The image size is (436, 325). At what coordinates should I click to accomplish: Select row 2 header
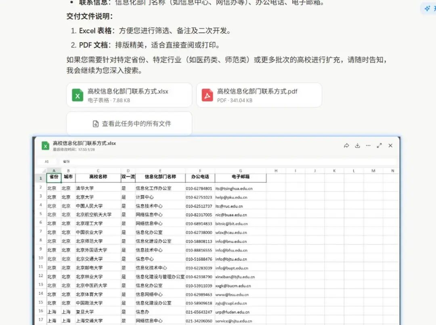tap(41, 188)
